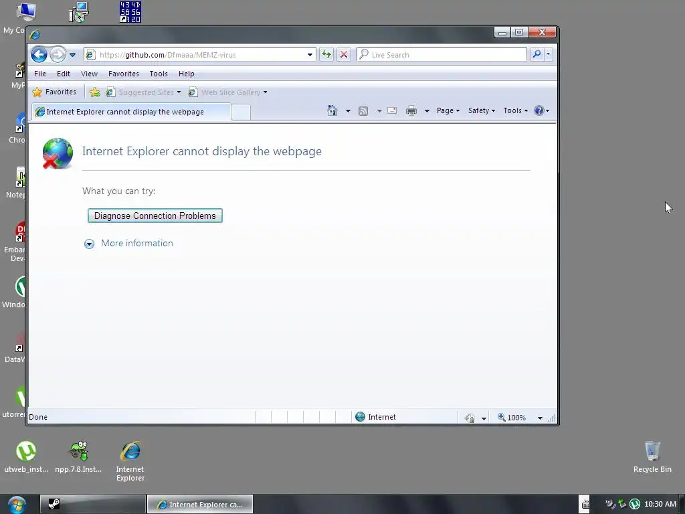Stop loading with the red X icon
685x514 pixels.
[x=344, y=55]
